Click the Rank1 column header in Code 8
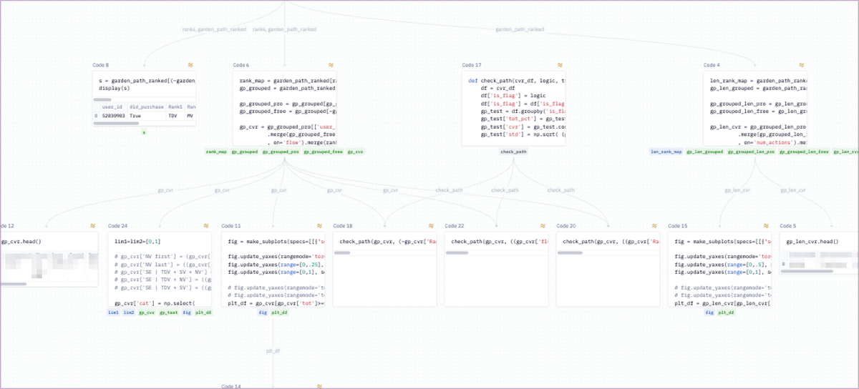This screenshot has height=389, width=859. coord(175,106)
